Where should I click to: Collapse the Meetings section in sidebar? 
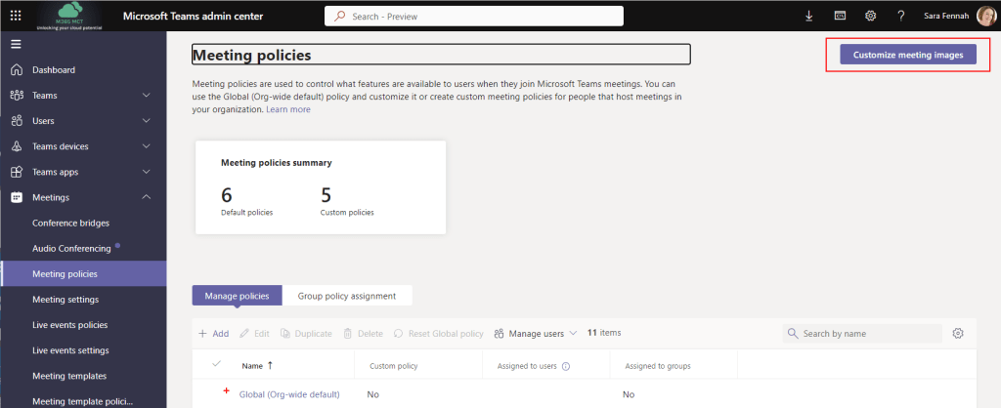[x=146, y=197]
